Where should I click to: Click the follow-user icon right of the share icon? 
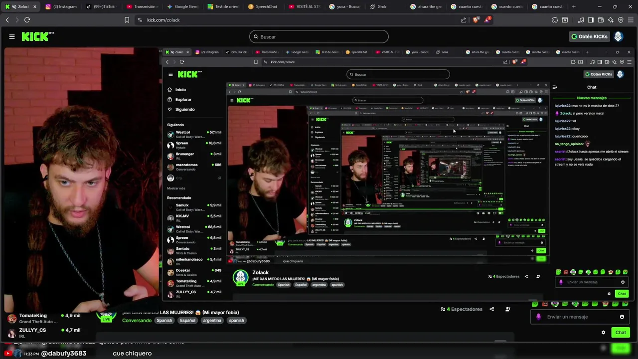tap(507, 309)
